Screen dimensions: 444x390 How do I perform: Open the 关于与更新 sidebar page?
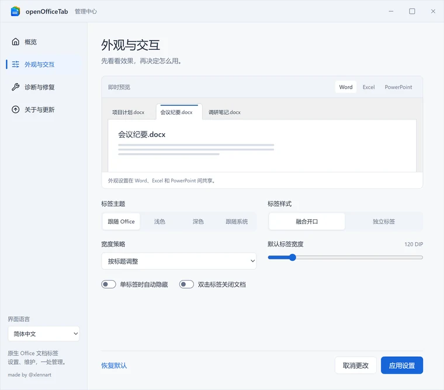point(44,110)
